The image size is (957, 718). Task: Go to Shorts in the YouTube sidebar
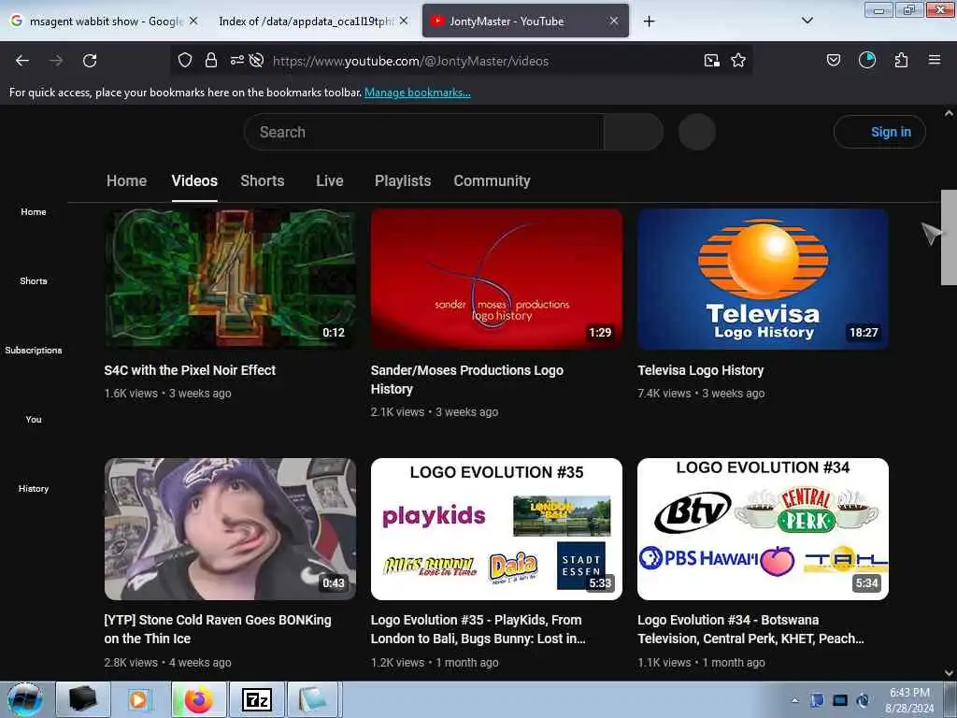[34, 280]
